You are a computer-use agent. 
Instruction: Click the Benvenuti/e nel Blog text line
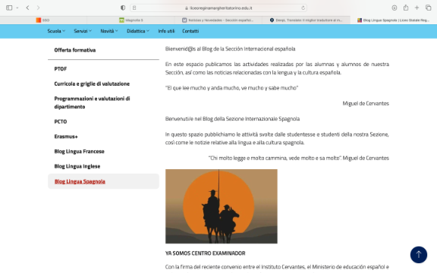point(232,119)
